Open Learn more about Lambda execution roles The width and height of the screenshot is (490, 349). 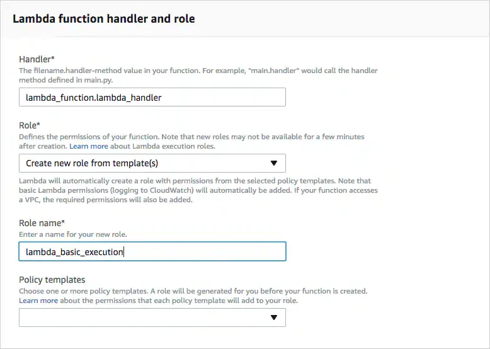88,146
